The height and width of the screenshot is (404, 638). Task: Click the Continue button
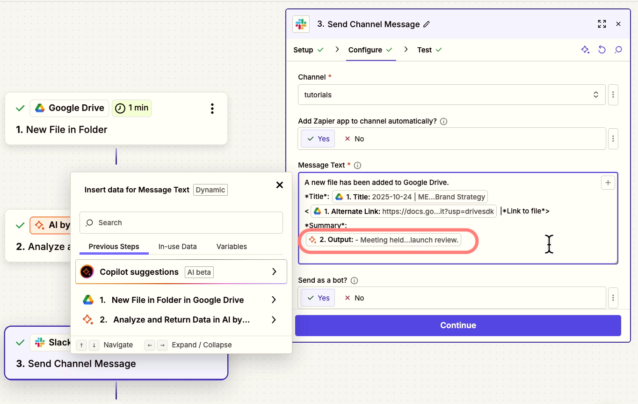(x=458, y=325)
